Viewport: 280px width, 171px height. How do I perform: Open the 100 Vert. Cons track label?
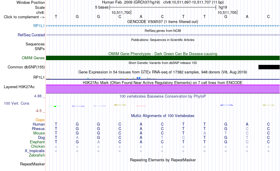(17, 103)
